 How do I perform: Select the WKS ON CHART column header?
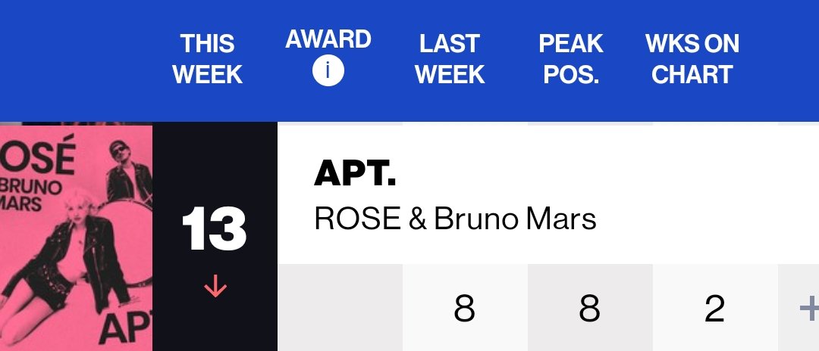(x=692, y=59)
